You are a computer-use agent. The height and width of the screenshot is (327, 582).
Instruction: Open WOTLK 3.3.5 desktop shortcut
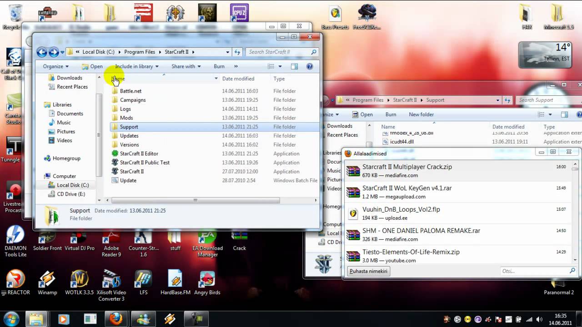[79, 282]
